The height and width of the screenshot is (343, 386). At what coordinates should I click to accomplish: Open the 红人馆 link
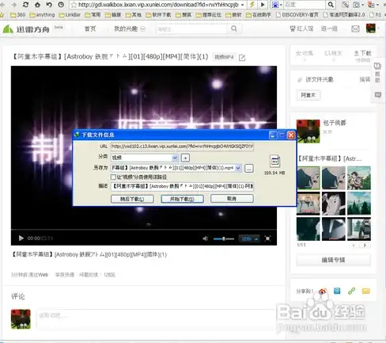pos(301,29)
